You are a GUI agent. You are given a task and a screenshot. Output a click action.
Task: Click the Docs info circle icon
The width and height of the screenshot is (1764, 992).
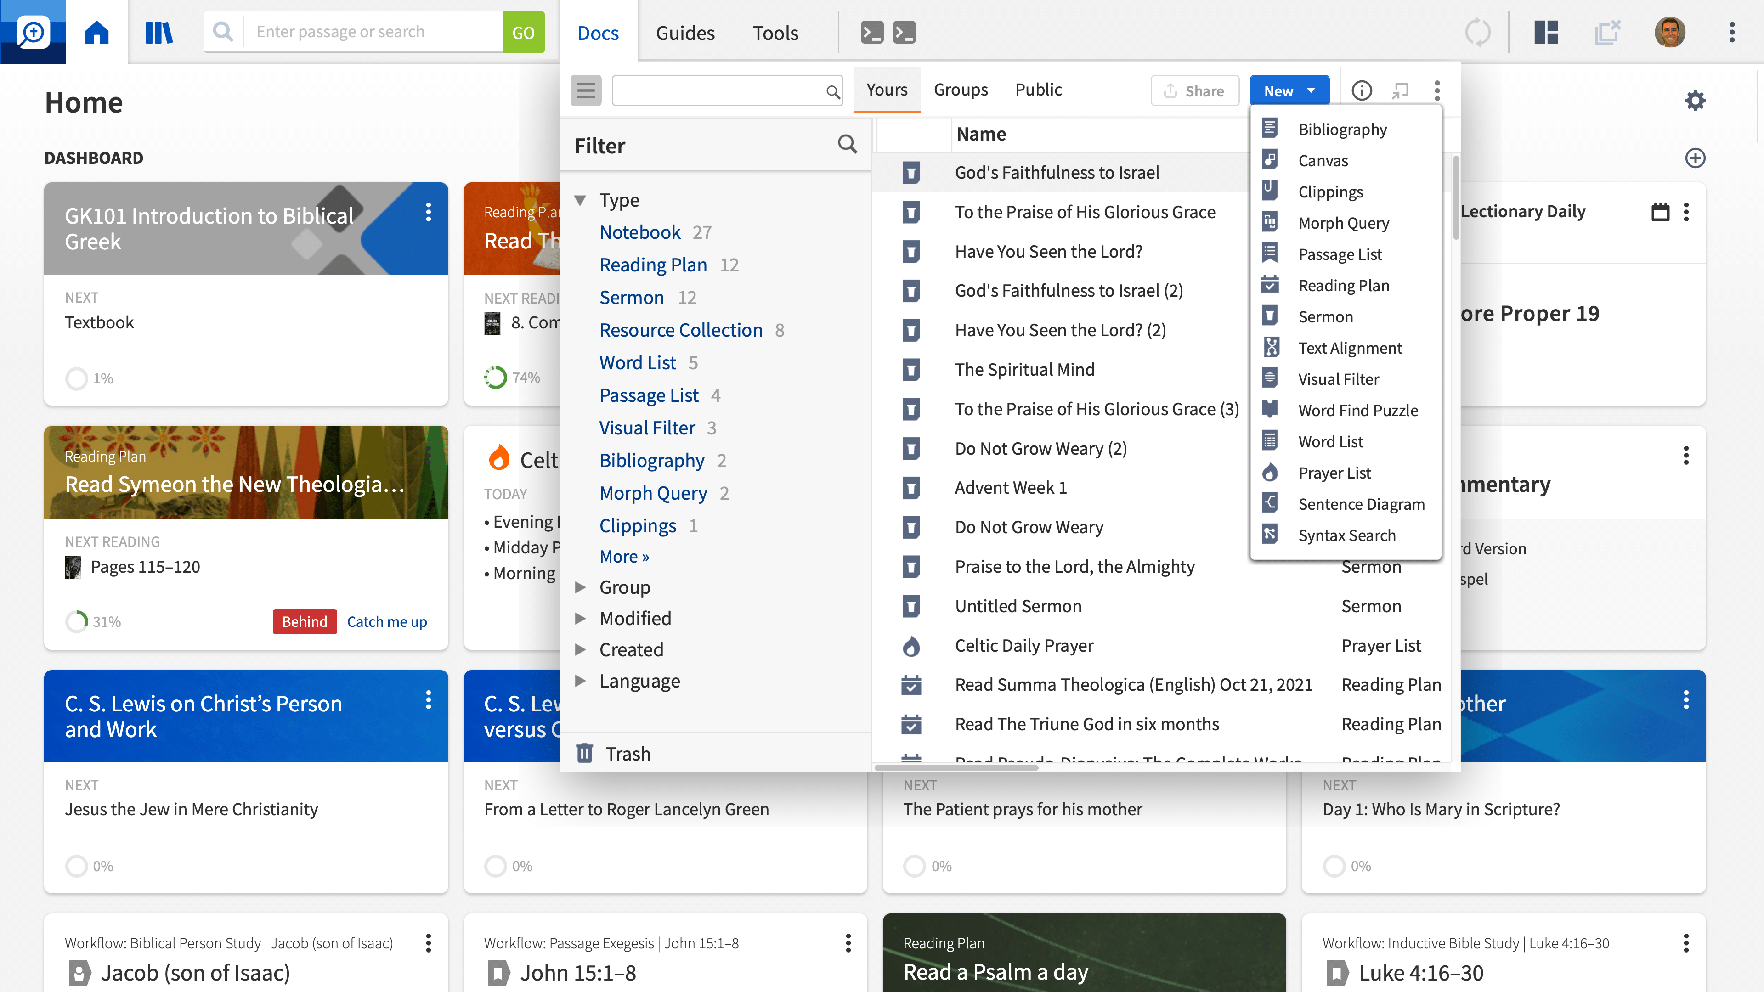(x=1361, y=90)
